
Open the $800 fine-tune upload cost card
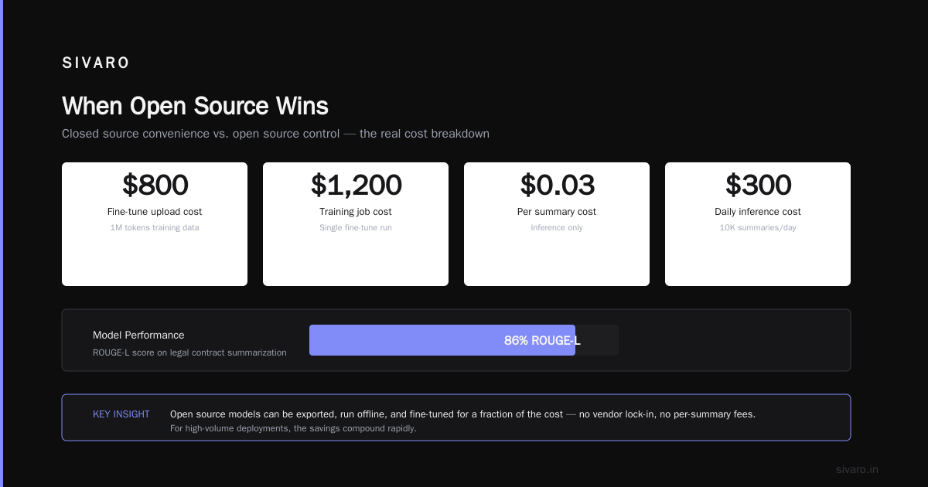click(x=155, y=224)
